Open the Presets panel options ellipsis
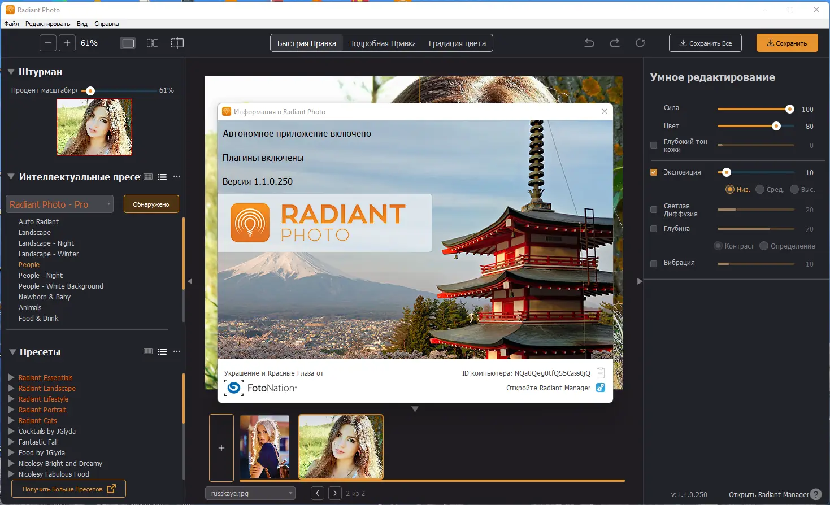This screenshot has width=830, height=505. [176, 351]
